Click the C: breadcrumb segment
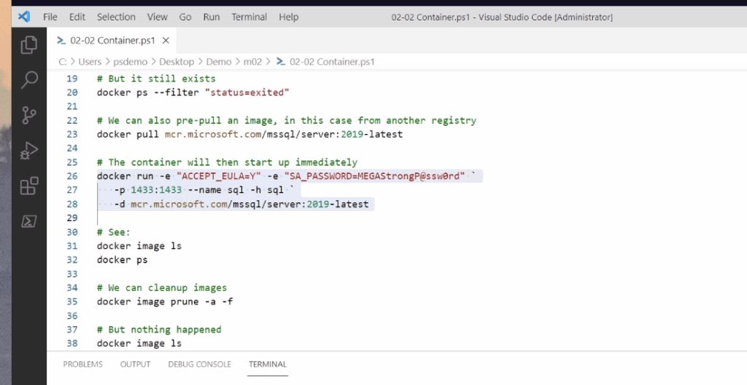Screen dimensions: 747x385 (x=63, y=61)
